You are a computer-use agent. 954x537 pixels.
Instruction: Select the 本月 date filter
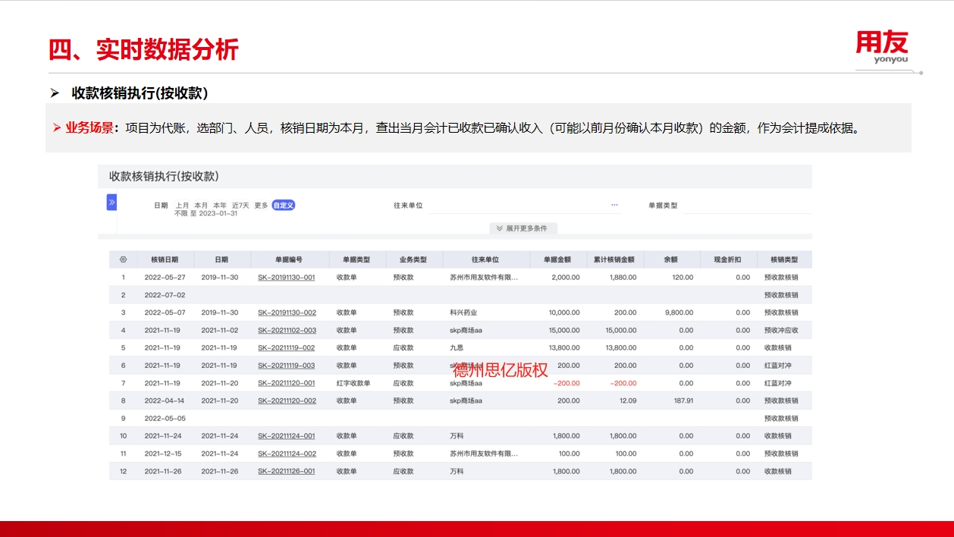[201, 206]
